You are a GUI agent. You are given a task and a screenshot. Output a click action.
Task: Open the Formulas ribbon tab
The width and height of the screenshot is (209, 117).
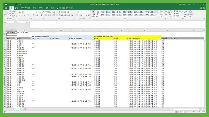point(34,8)
